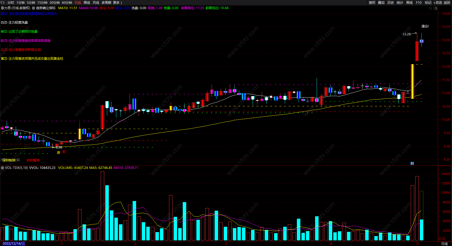This screenshot has height=246, width=452.
Task: Add stock via +自选 button
Action: click(x=438, y=2)
